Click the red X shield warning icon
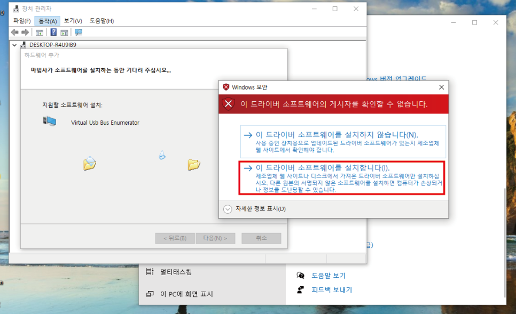The image size is (516, 314). tap(229, 104)
